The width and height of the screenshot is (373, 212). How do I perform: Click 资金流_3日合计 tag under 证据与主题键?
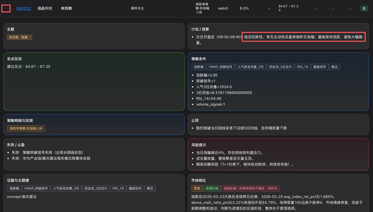pyautogui.click(x=96, y=188)
